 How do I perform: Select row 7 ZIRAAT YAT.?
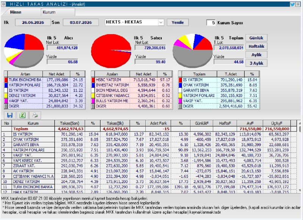tap(149, 166)
